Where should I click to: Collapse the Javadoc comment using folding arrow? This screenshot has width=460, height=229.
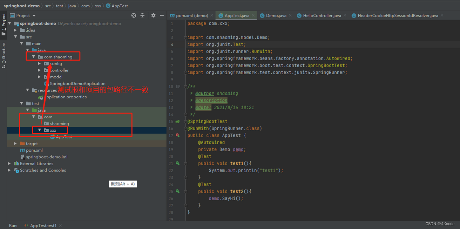click(x=185, y=86)
